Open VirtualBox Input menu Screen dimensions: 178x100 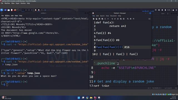click(18, 3)
